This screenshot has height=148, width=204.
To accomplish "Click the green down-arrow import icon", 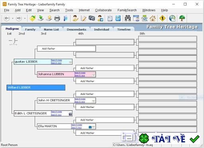I will coord(41,18).
